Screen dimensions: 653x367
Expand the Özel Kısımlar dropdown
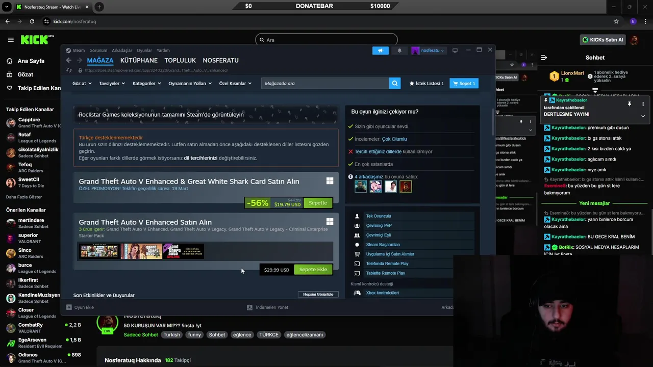tap(235, 83)
